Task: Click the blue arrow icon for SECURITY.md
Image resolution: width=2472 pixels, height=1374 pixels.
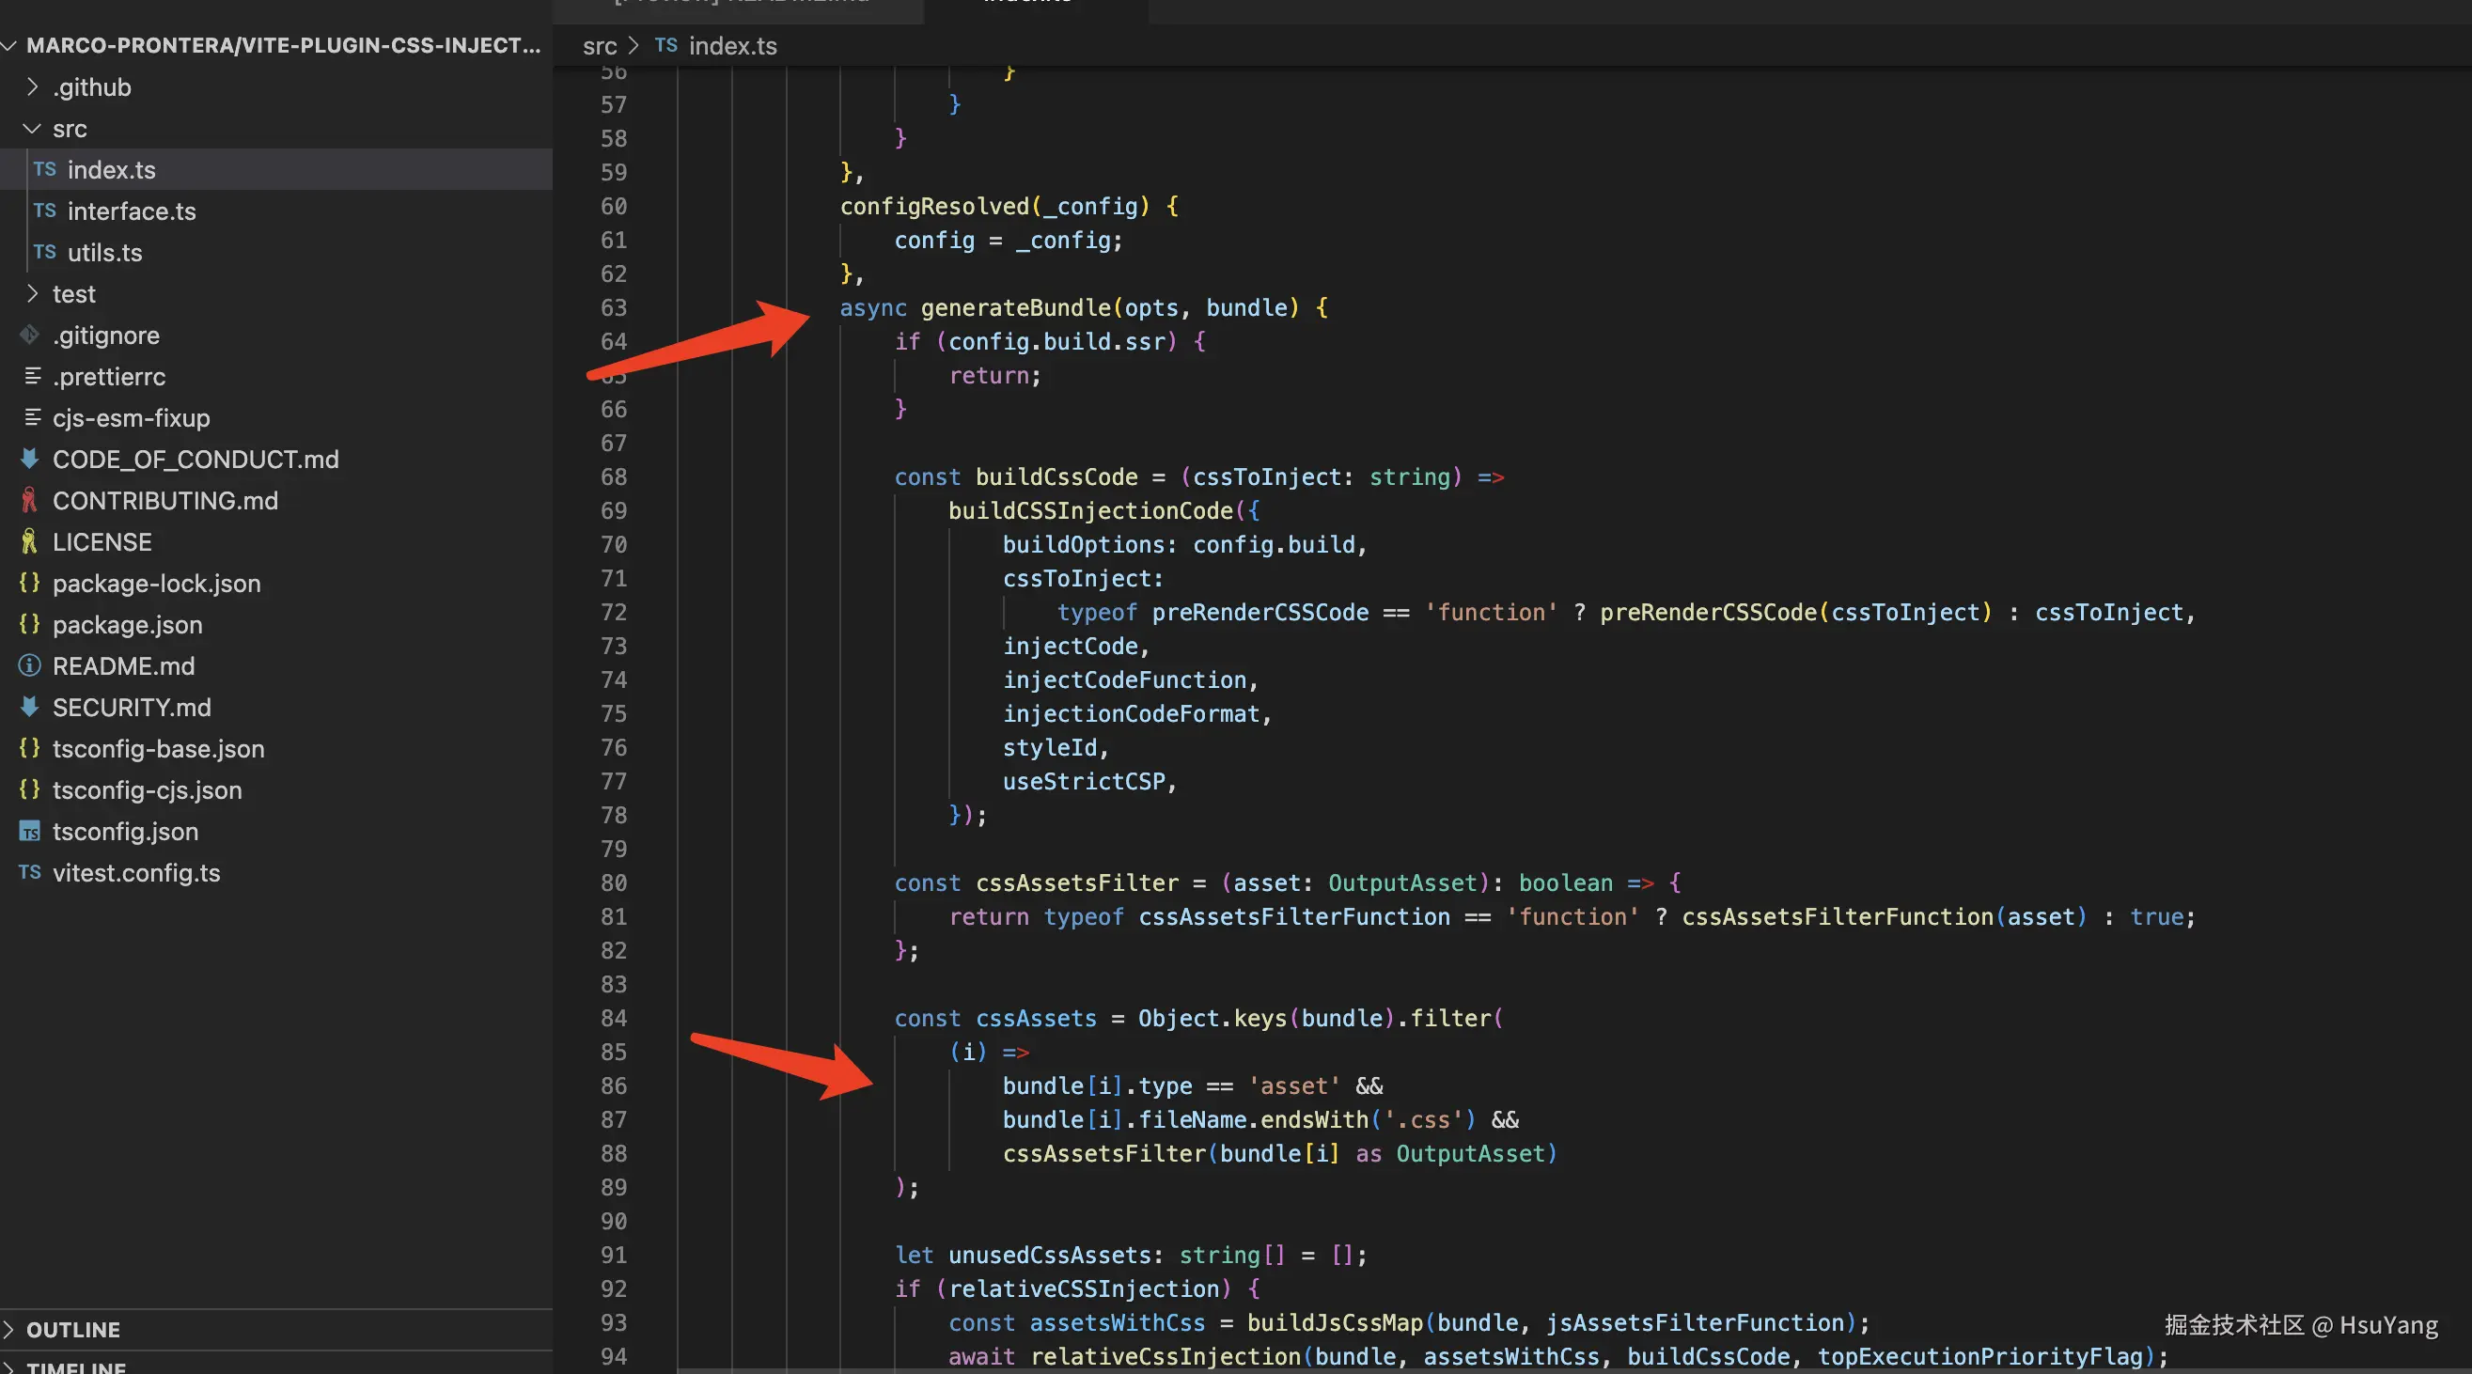Action: click(30, 707)
